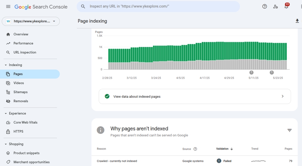The image size is (302, 166).
Task: Click the Page indexing heading
Action: [x=92, y=21]
